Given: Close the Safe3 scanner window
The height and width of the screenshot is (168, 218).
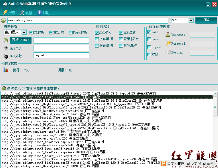Looking at the screenshot, I should 214,5.
